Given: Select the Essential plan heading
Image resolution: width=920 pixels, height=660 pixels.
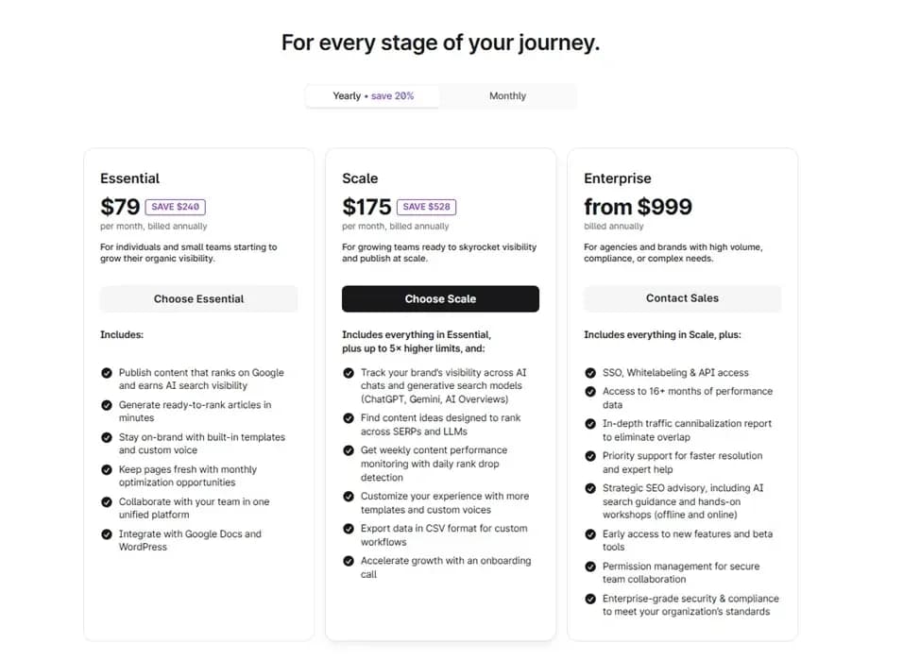Looking at the screenshot, I should pyautogui.click(x=129, y=178).
